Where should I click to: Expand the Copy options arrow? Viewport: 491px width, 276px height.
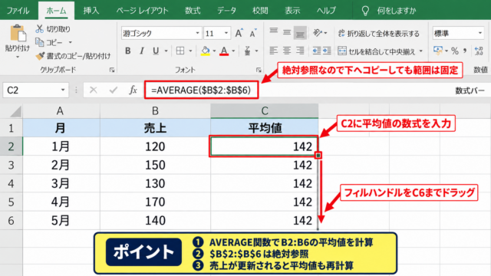coord(70,42)
